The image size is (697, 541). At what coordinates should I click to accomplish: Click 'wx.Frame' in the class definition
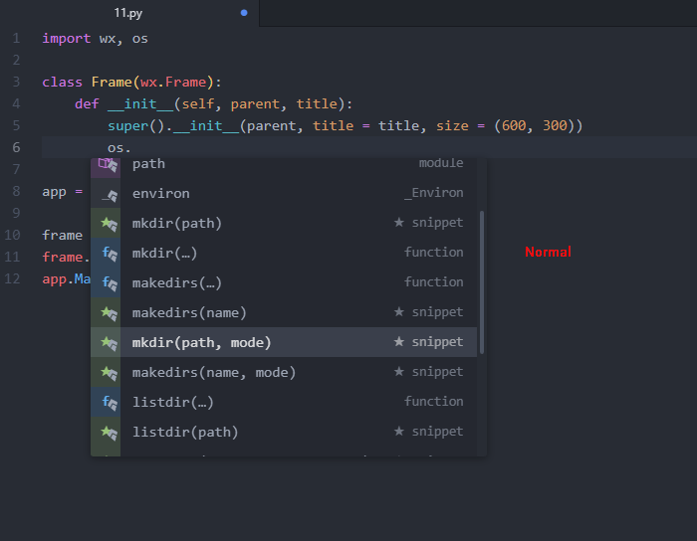point(173,83)
